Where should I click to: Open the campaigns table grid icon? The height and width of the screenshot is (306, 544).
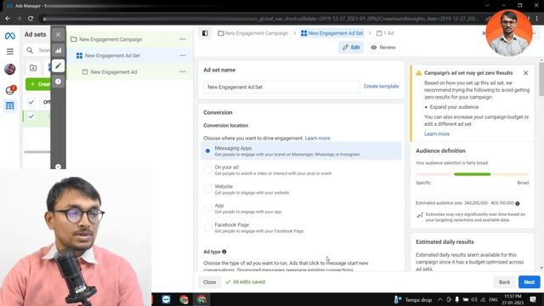point(9,105)
